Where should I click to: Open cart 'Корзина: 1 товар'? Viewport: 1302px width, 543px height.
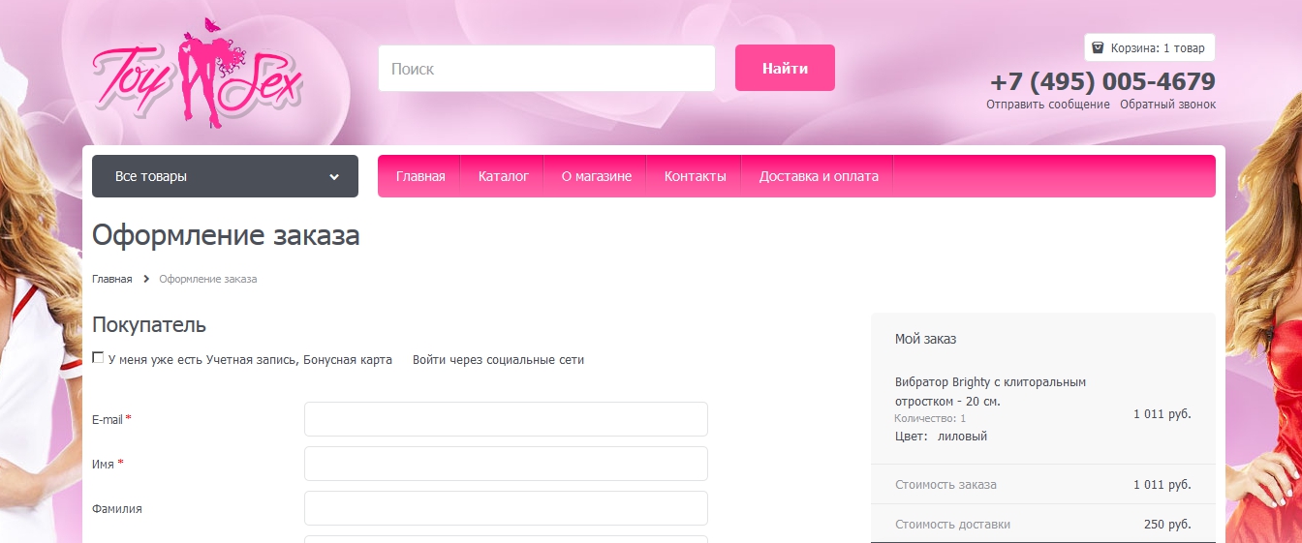(x=1150, y=47)
